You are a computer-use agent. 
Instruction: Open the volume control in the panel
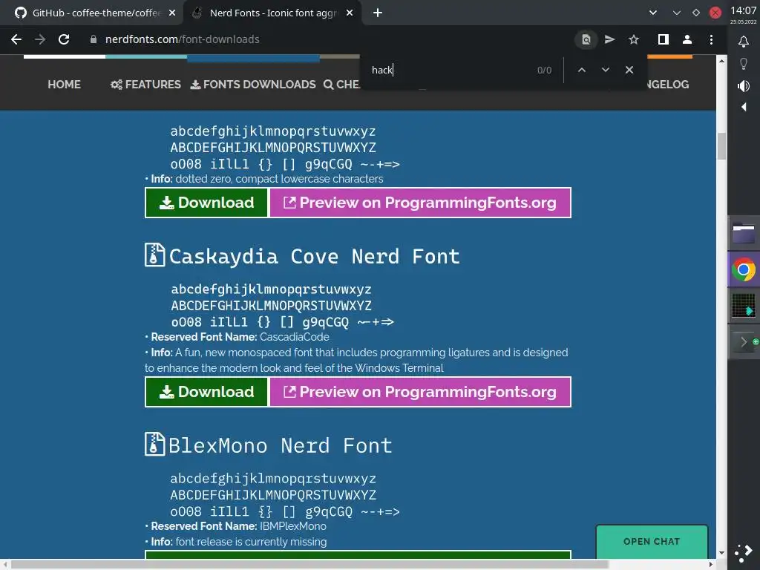[x=744, y=86]
